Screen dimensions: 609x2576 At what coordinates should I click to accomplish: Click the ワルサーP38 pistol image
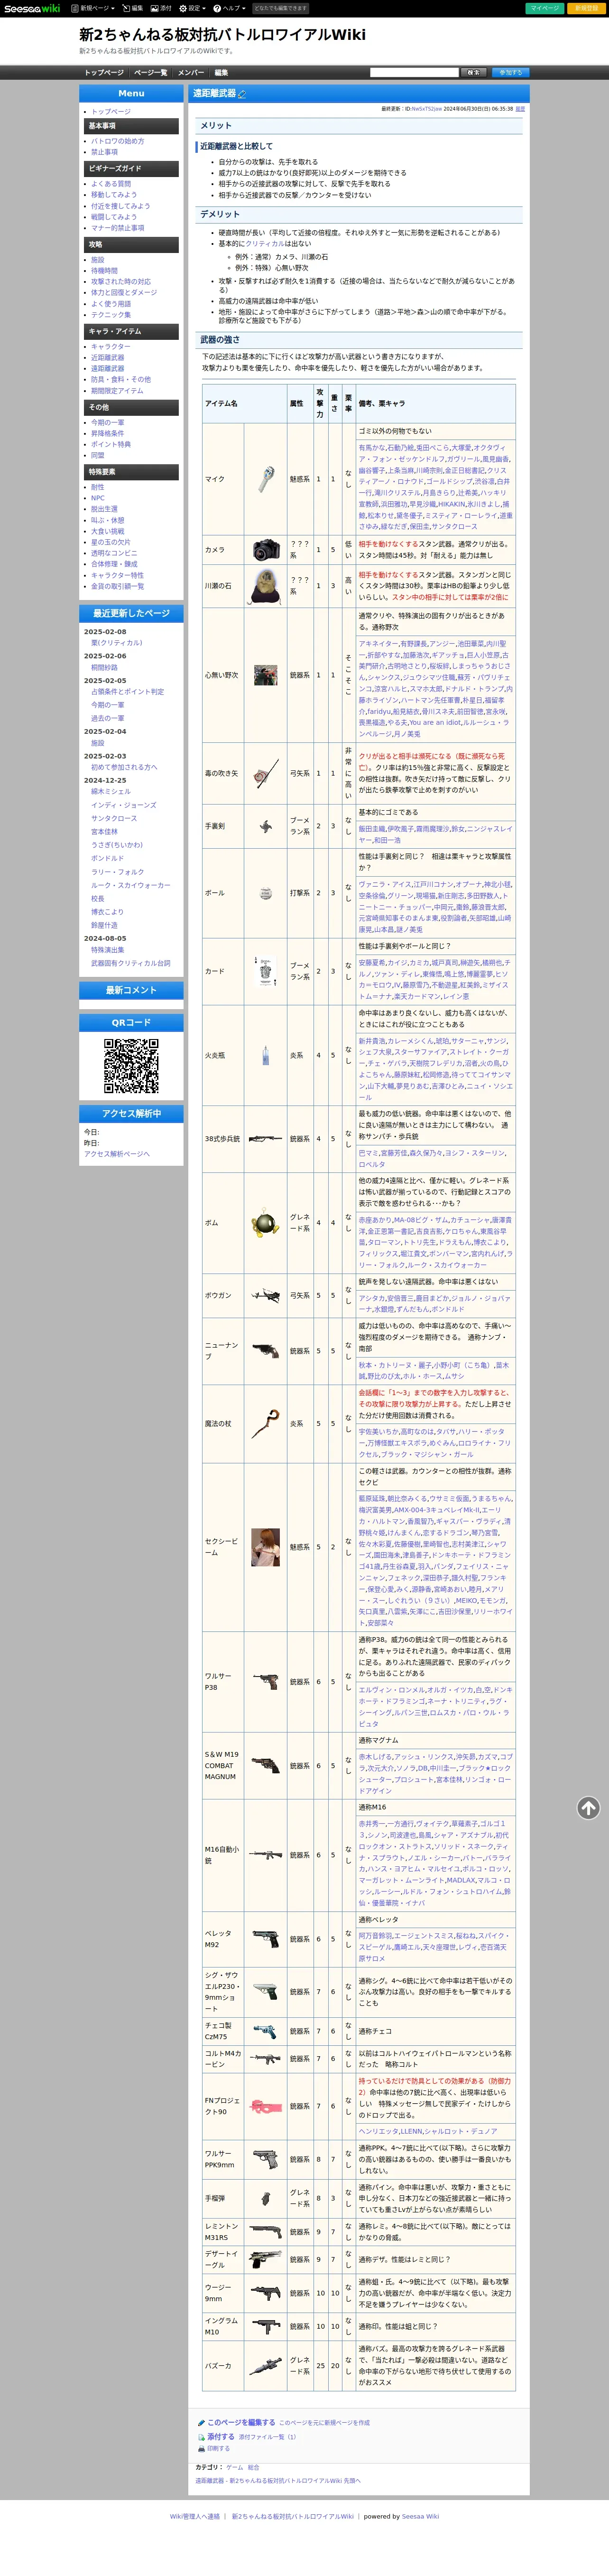[x=265, y=1682]
